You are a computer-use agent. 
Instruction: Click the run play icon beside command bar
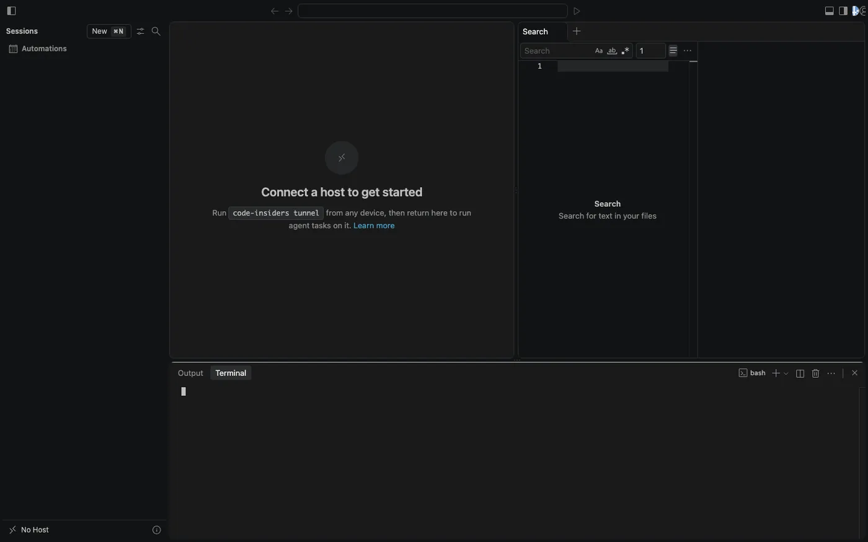coord(577,11)
